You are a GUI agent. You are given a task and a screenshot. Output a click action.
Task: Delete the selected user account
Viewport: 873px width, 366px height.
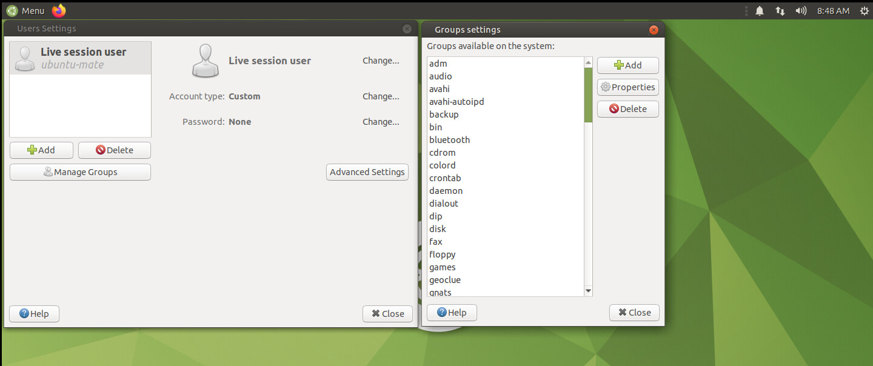coord(115,150)
